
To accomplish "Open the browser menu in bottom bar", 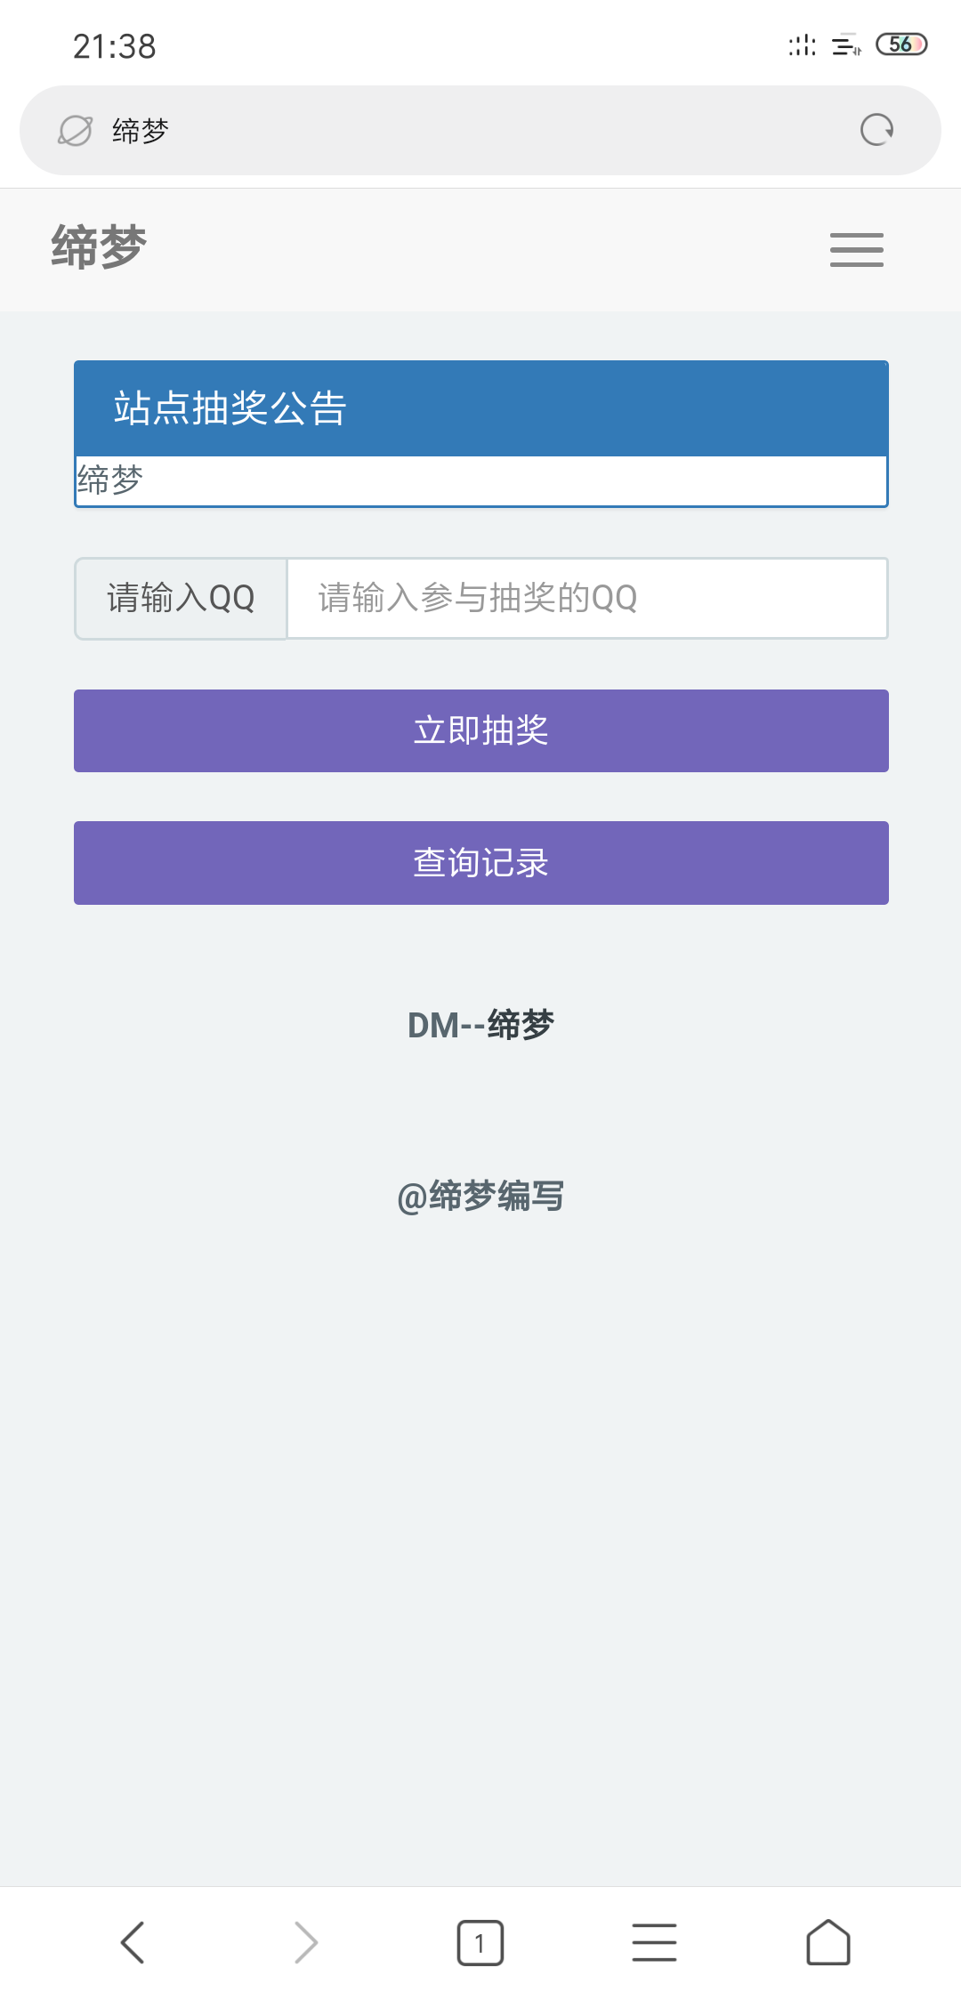I will click(x=654, y=1942).
